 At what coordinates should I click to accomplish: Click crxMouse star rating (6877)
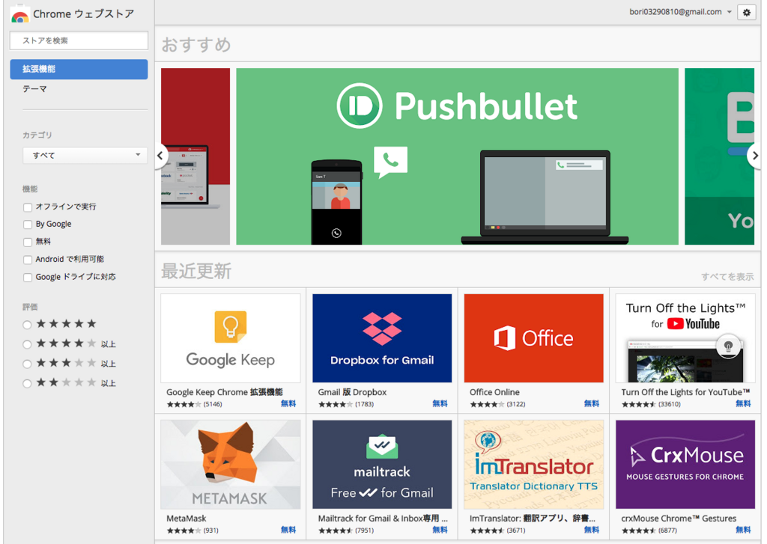tap(649, 531)
